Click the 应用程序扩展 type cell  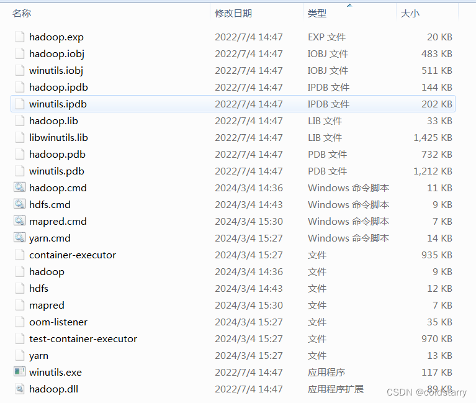point(336,389)
